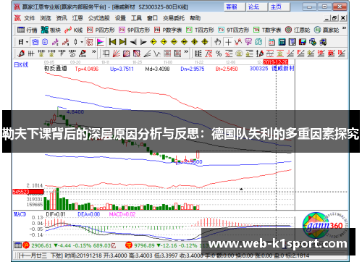Open the 江恩 menu

(x=77, y=18)
